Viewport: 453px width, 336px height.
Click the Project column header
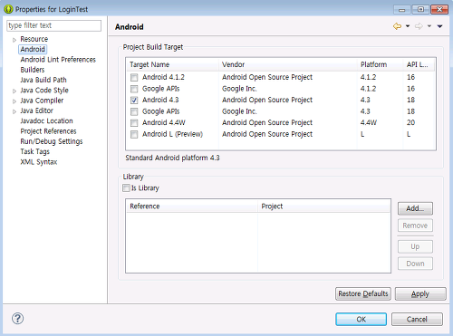pyautogui.click(x=324, y=206)
